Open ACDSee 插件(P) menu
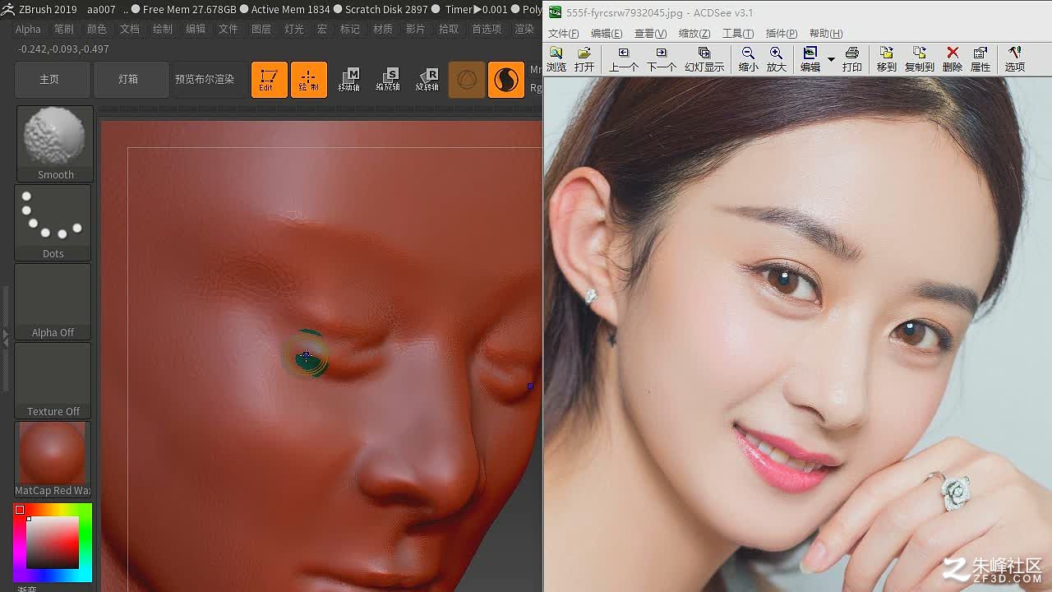This screenshot has height=592, width=1052. 781,34
